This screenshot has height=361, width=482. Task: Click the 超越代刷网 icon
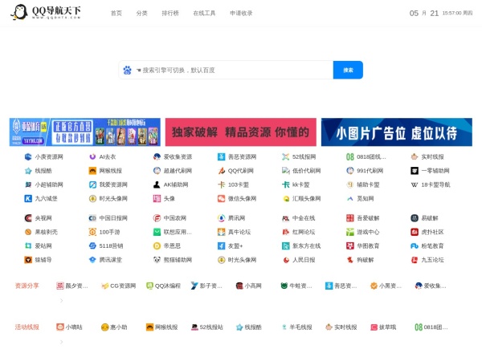(157, 171)
